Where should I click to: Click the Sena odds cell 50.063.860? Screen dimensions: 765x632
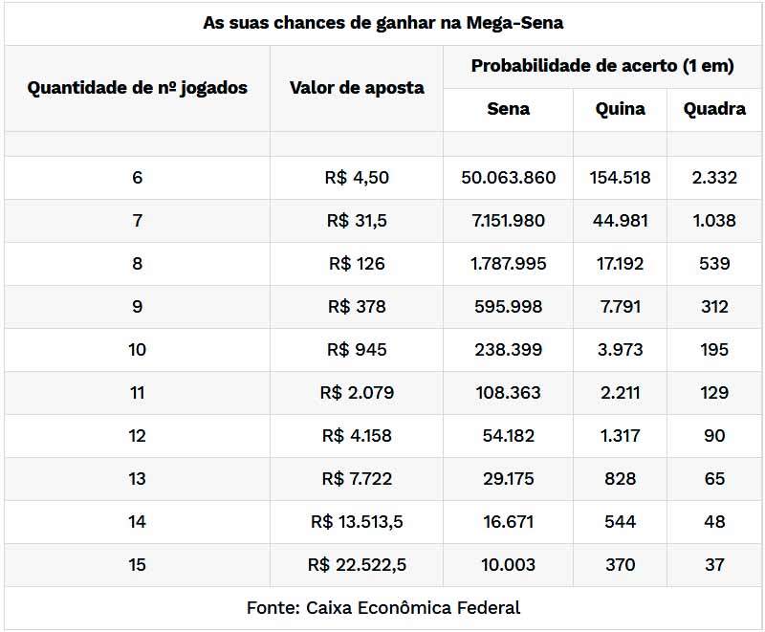[x=508, y=178]
